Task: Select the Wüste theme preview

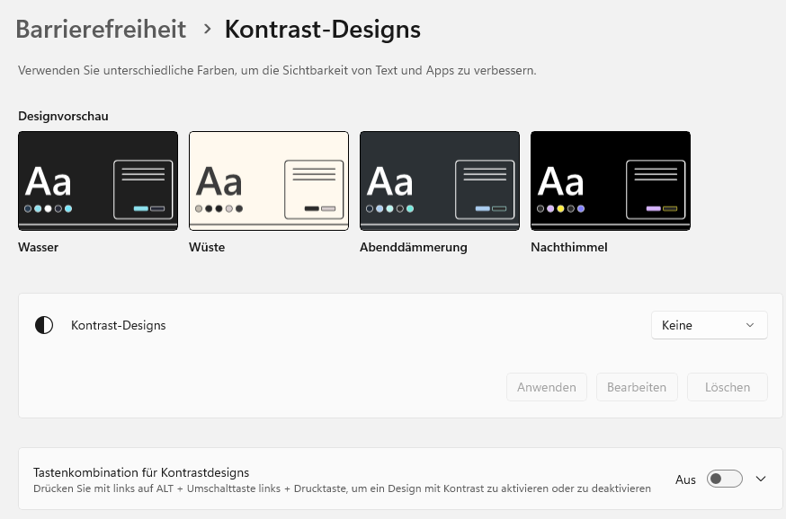Action: (269, 180)
